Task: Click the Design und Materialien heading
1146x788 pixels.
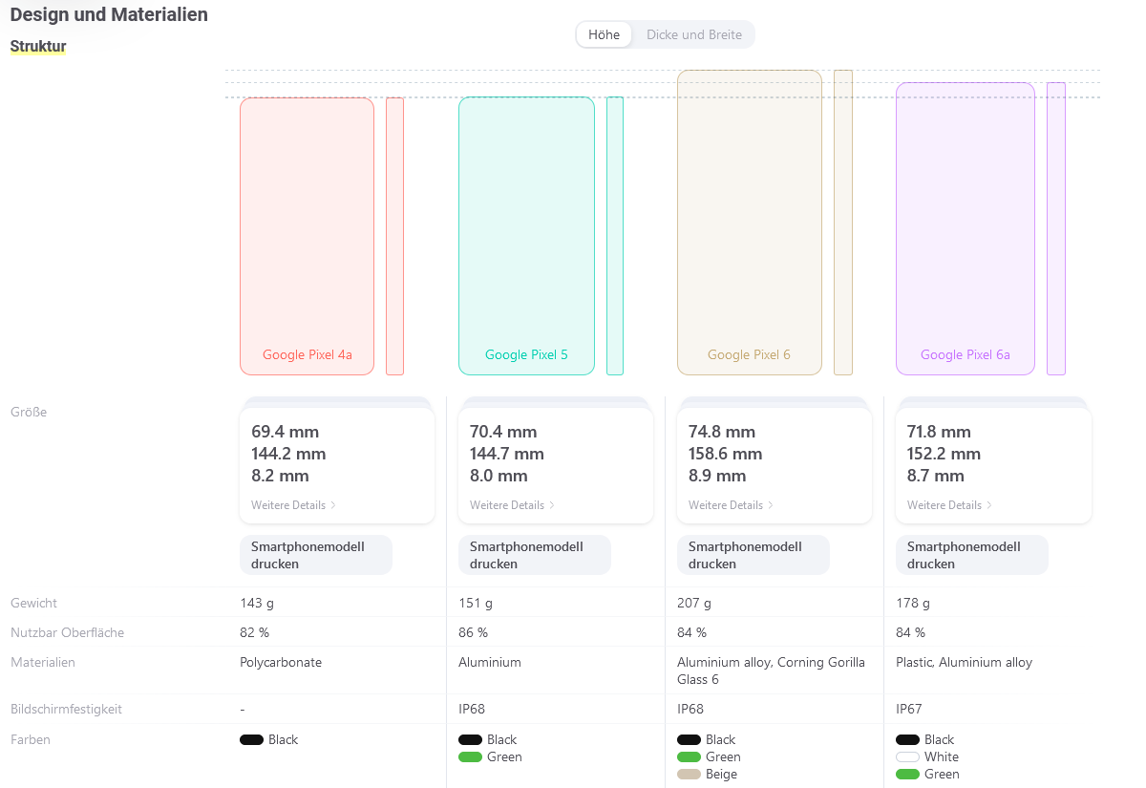Action: [x=109, y=15]
